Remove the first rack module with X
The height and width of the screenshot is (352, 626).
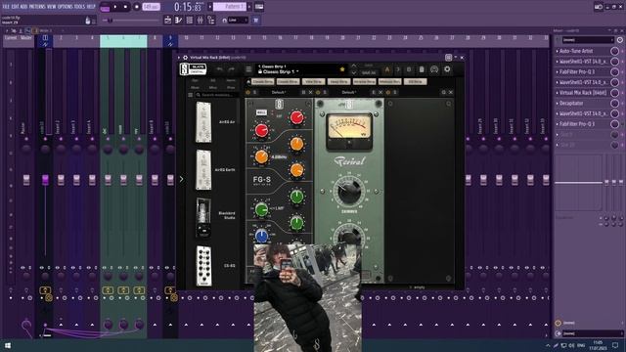click(311, 92)
